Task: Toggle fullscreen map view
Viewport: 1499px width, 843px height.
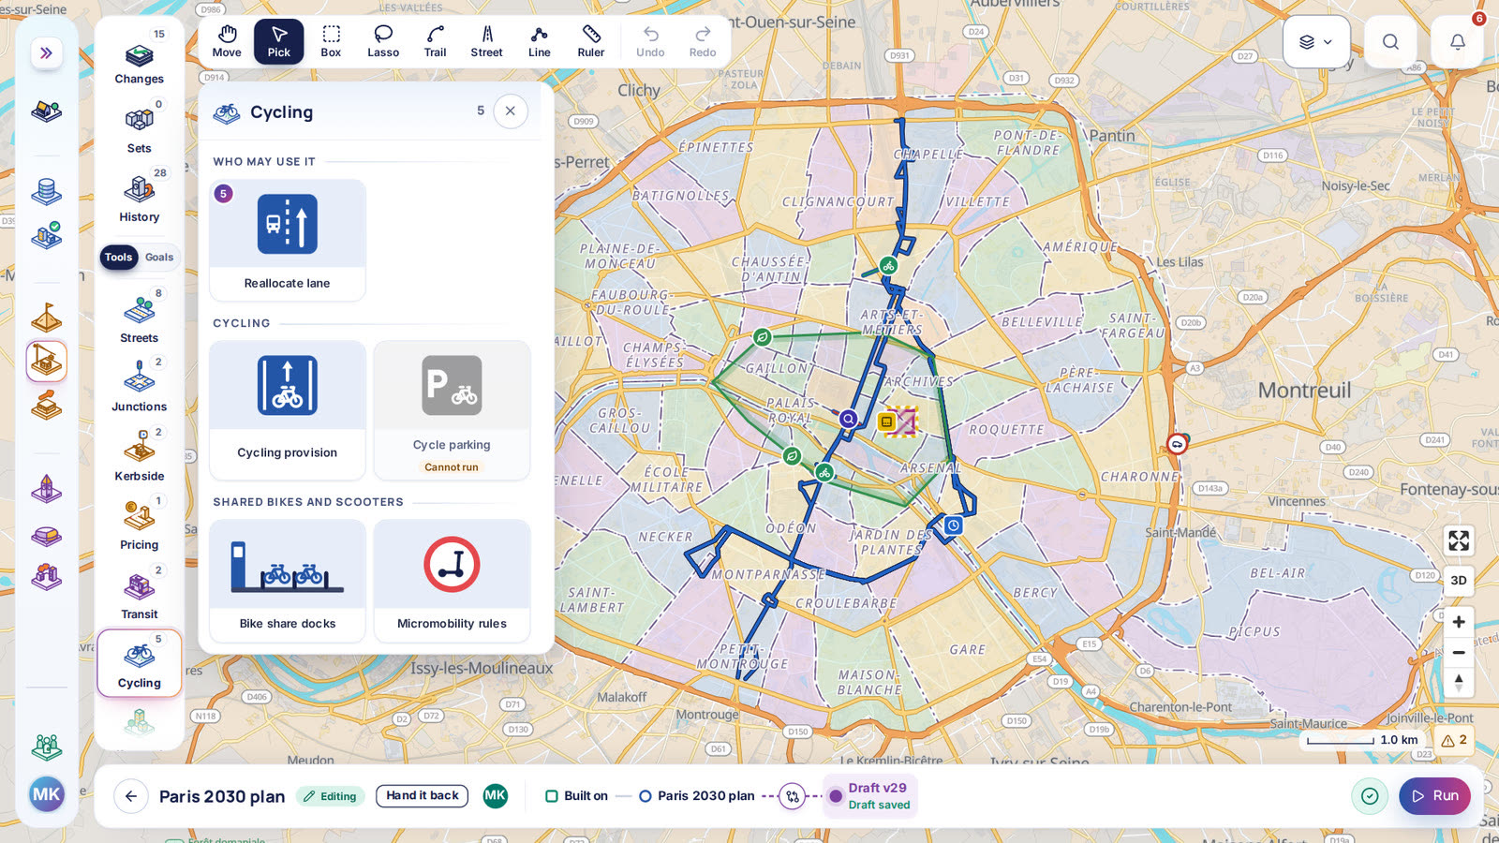Action: [x=1459, y=540]
